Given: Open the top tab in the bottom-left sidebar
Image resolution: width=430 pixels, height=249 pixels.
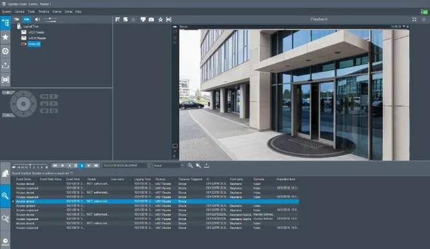Looking at the screenshot, I should 5,173.
